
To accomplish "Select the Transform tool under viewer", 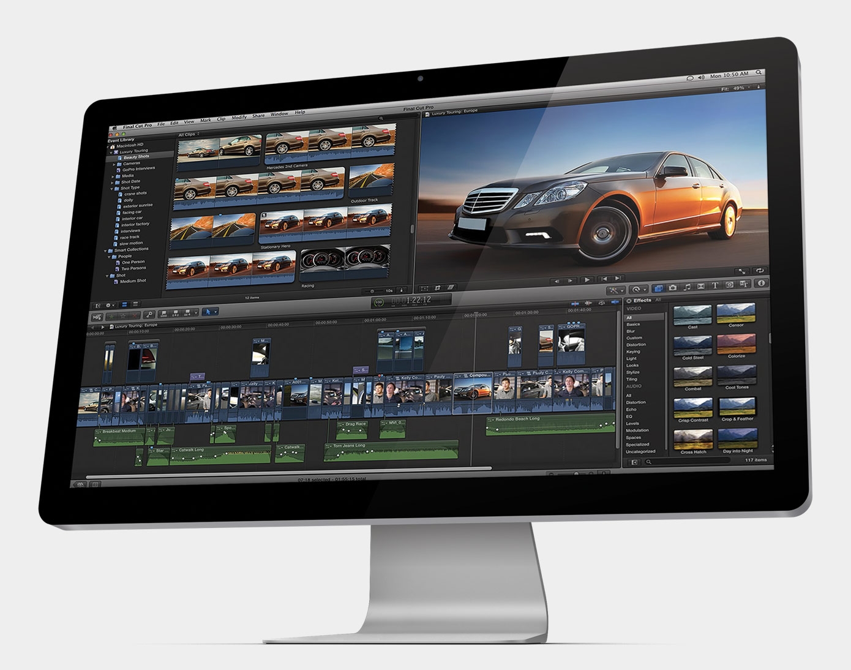I will point(424,288).
